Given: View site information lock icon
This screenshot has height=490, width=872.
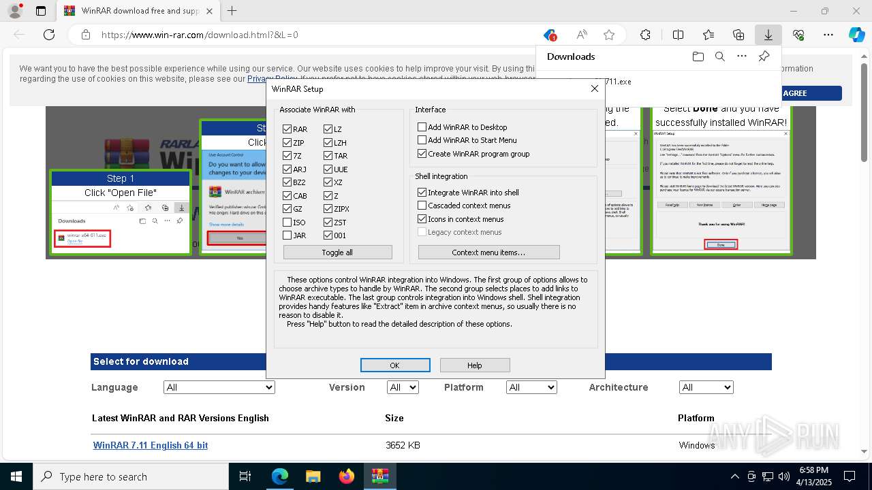Looking at the screenshot, I should [85, 35].
